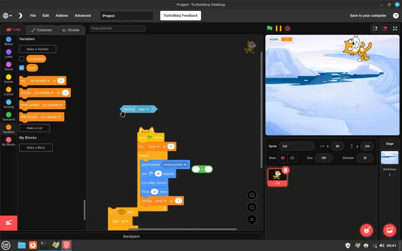This screenshot has height=251, width=402.
Task: Click Make a Variable button
Action: click(x=37, y=49)
